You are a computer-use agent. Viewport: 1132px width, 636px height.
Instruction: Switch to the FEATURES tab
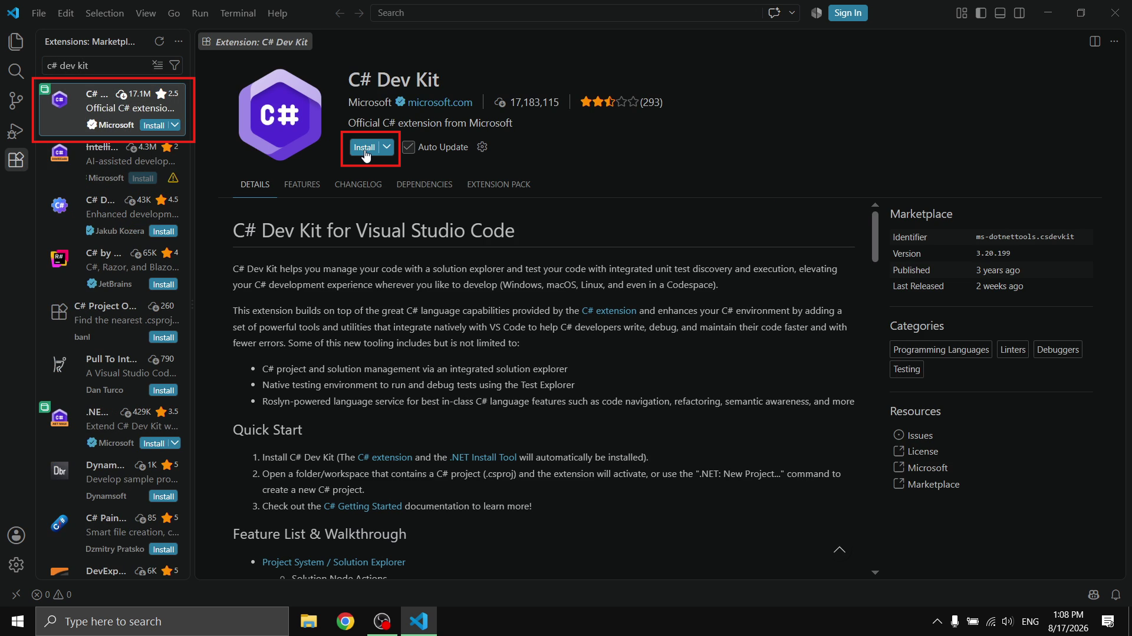point(302,184)
